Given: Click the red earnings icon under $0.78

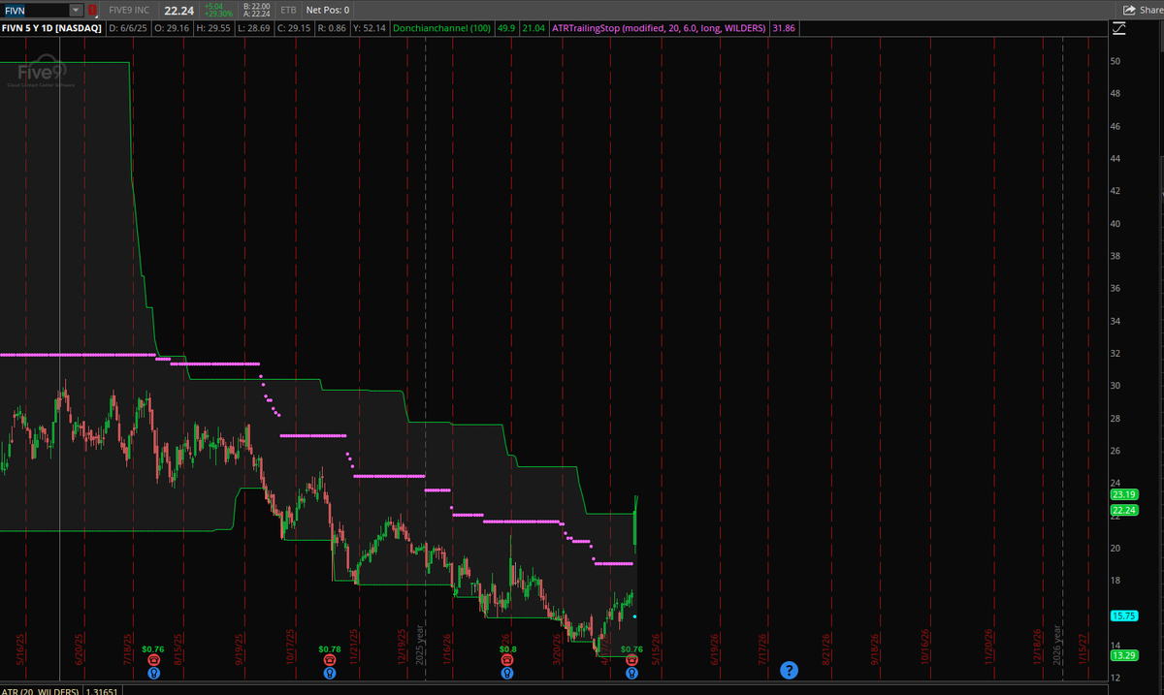Looking at the screenshot, I should tap(330, 659).
